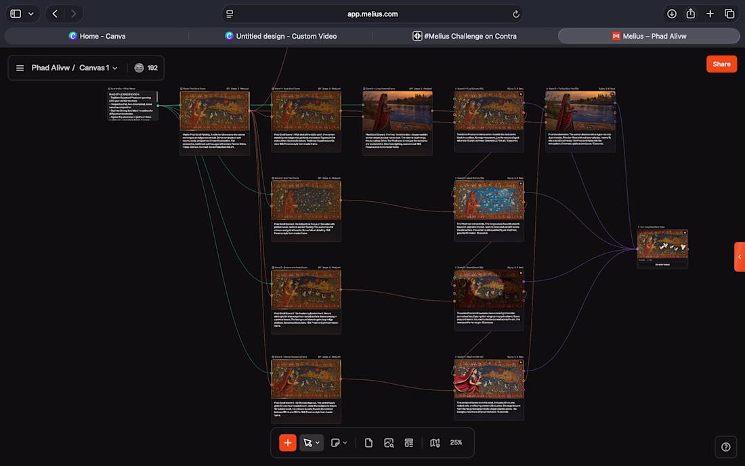Expand the orange right-edge side panel handle
The width and height of the screenshot is (745, 466).
(x=740, y=257)
